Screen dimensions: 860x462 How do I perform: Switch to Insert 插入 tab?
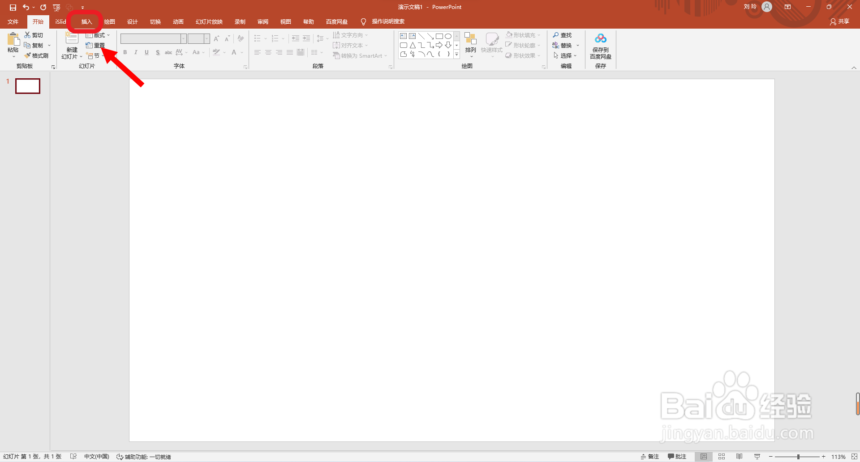[86, 21]
